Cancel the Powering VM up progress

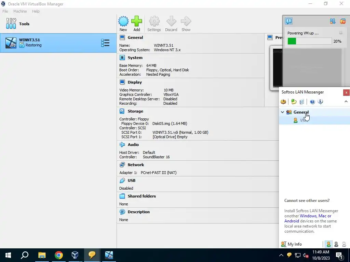pos(341,33)
